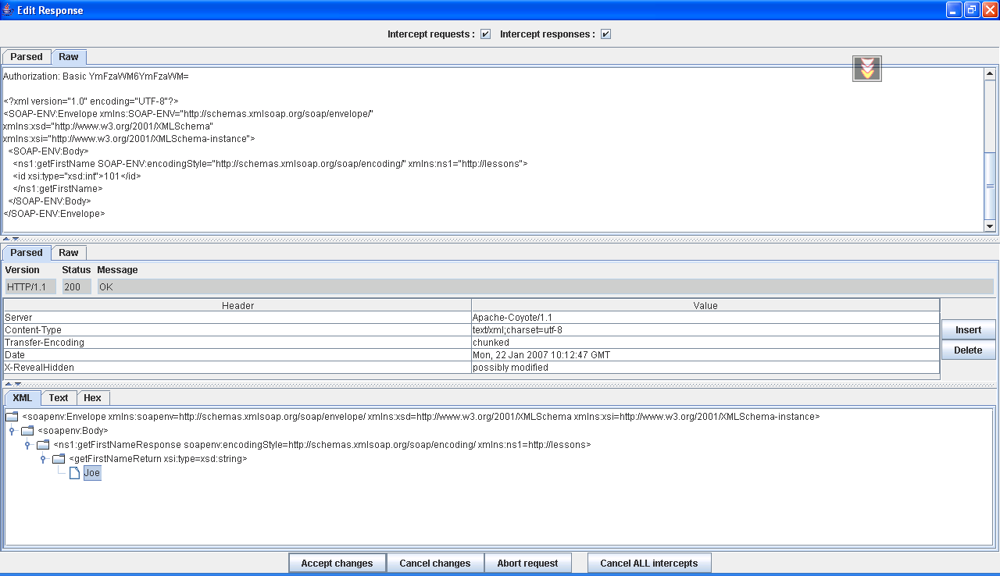Collapse the ns1:getFirstNameResponse node

pos(27,445)
